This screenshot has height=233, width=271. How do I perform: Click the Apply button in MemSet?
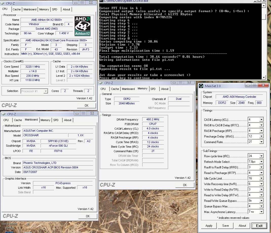[209, 226]
